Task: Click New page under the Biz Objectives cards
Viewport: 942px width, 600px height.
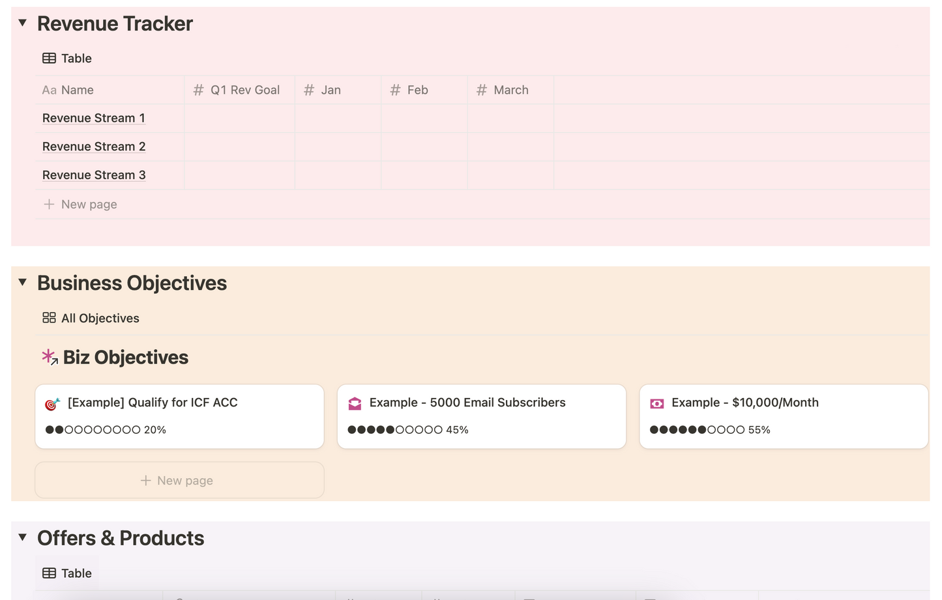Action: tap(179, 480)
